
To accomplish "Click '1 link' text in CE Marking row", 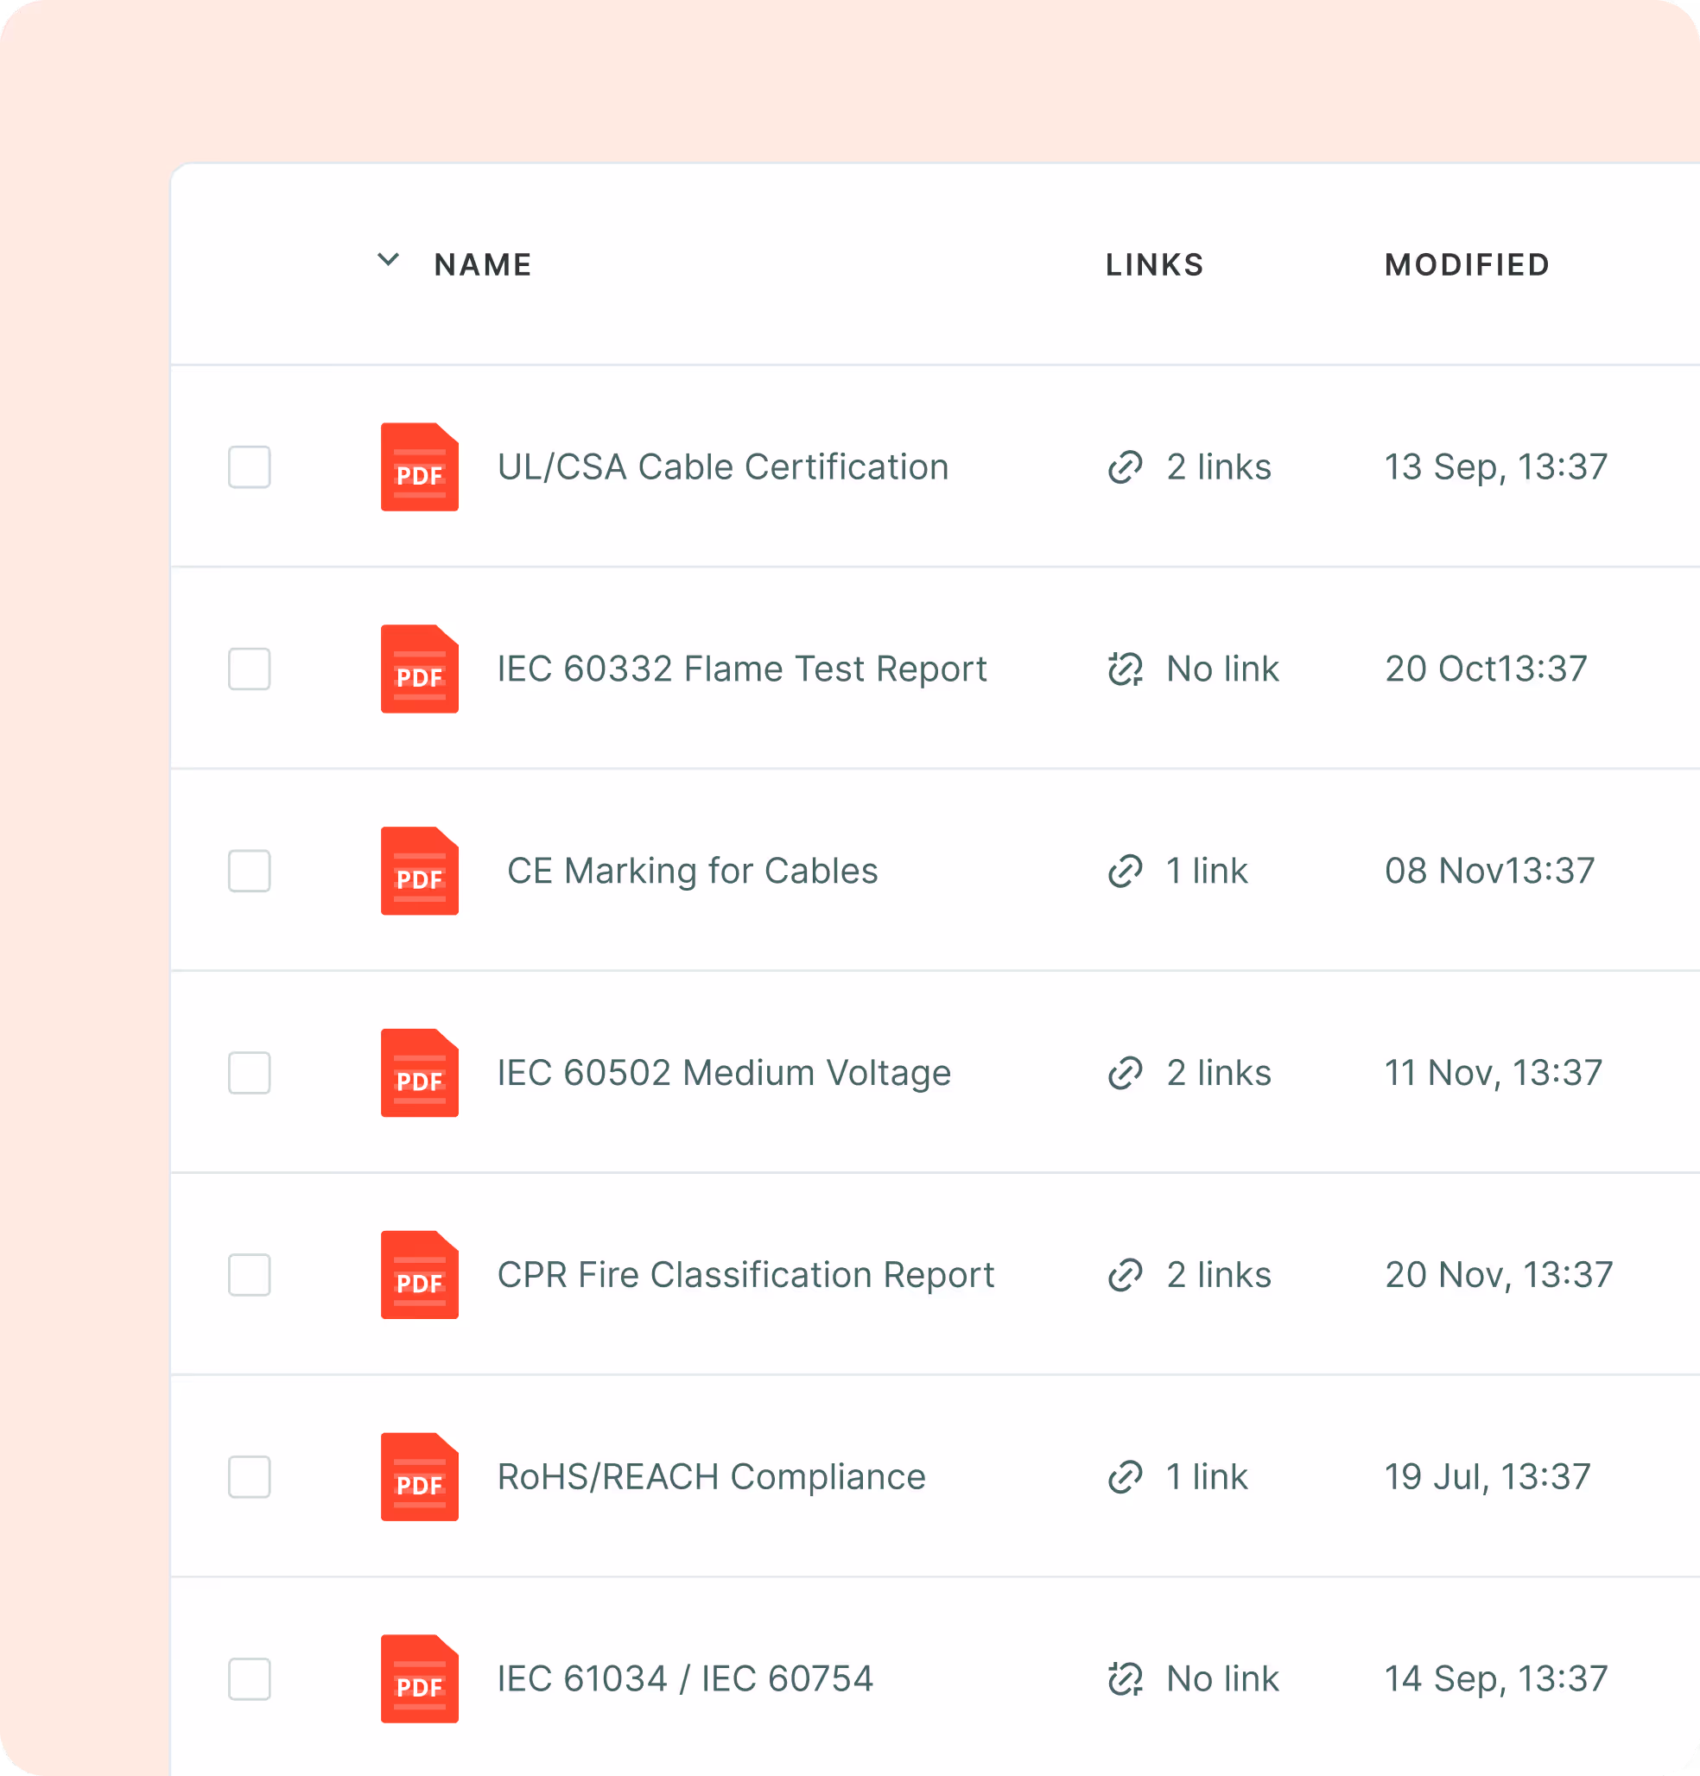I will point(1206,871).
